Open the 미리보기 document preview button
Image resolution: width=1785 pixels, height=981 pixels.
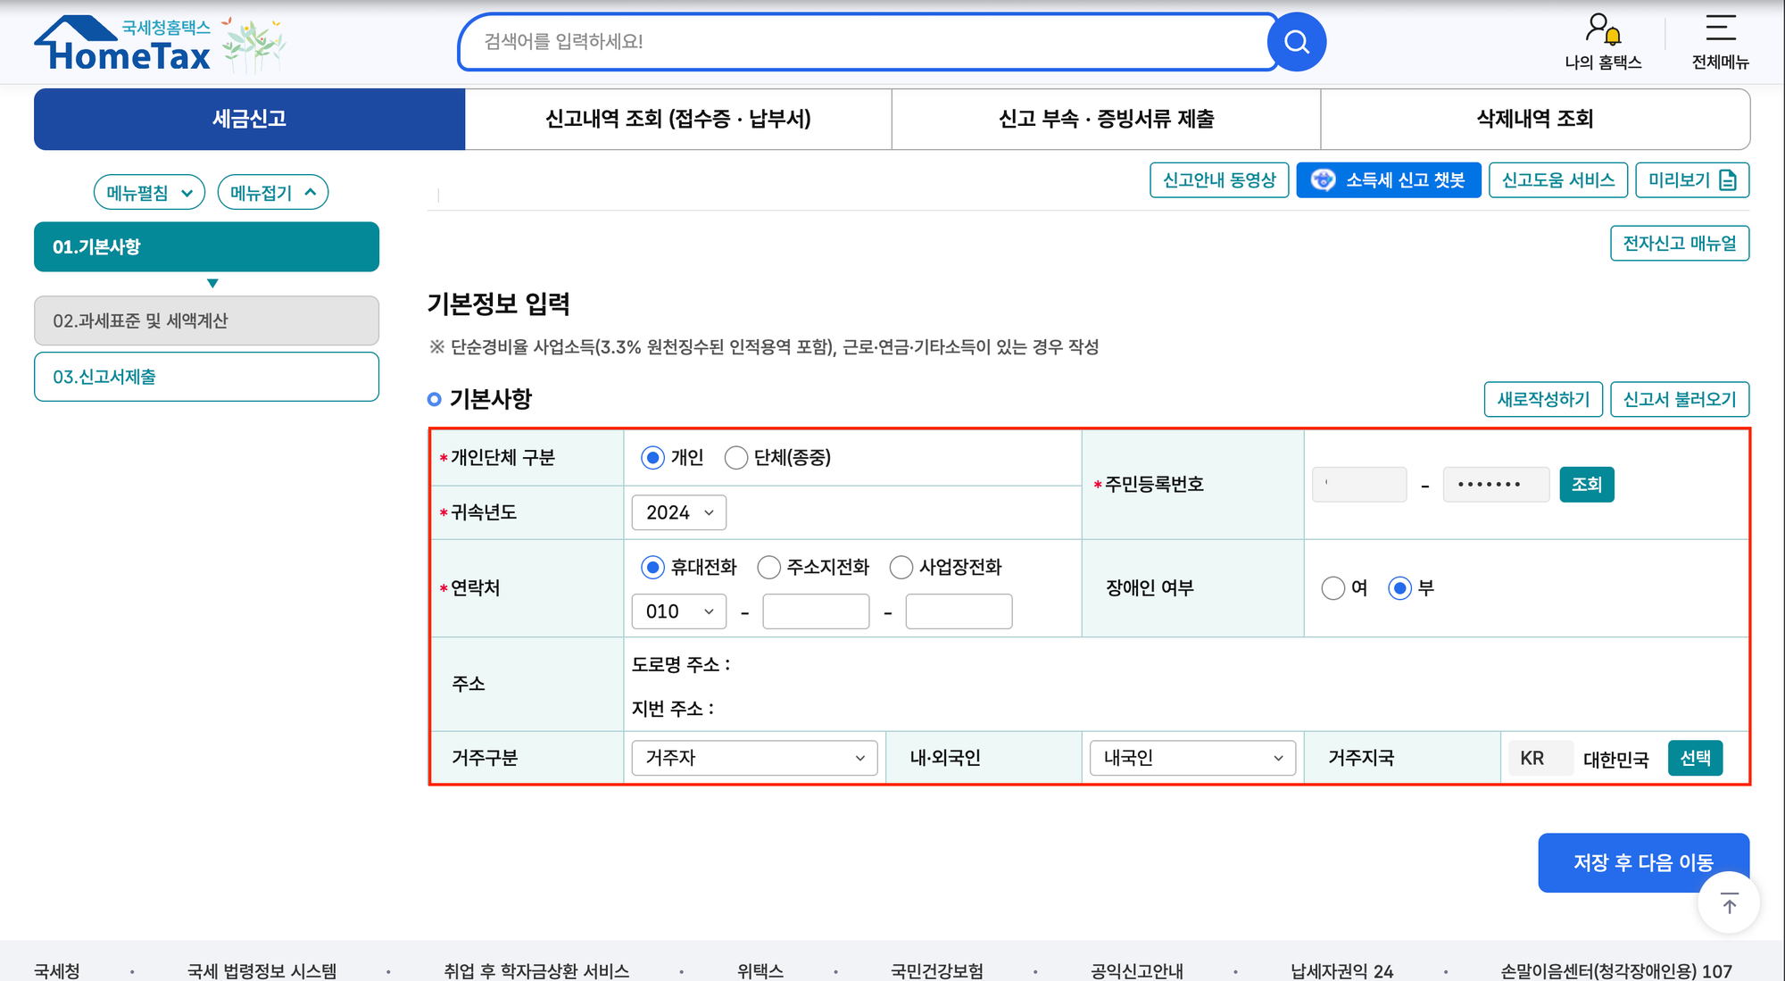[1691, 180]
